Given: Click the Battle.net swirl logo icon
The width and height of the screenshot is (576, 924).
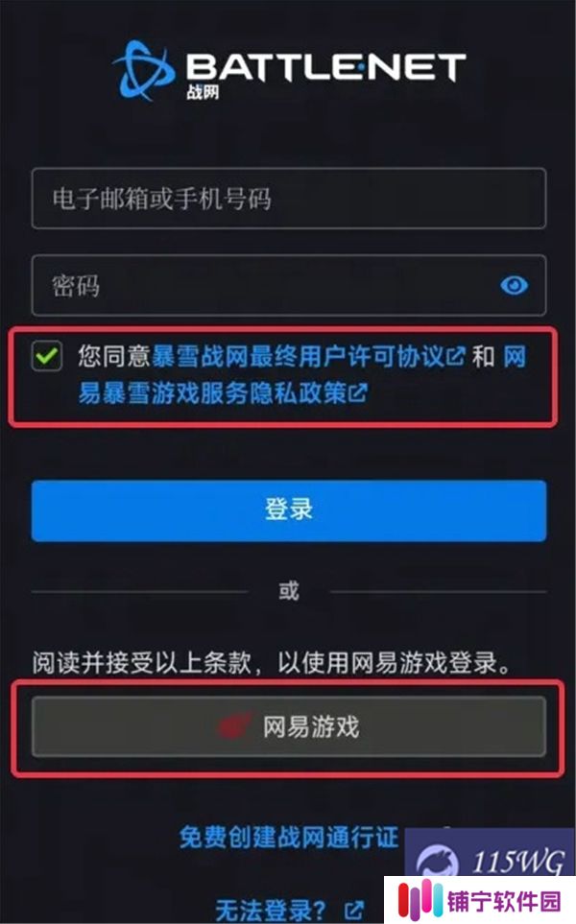Looking at the screenshot, I should 143,69.
